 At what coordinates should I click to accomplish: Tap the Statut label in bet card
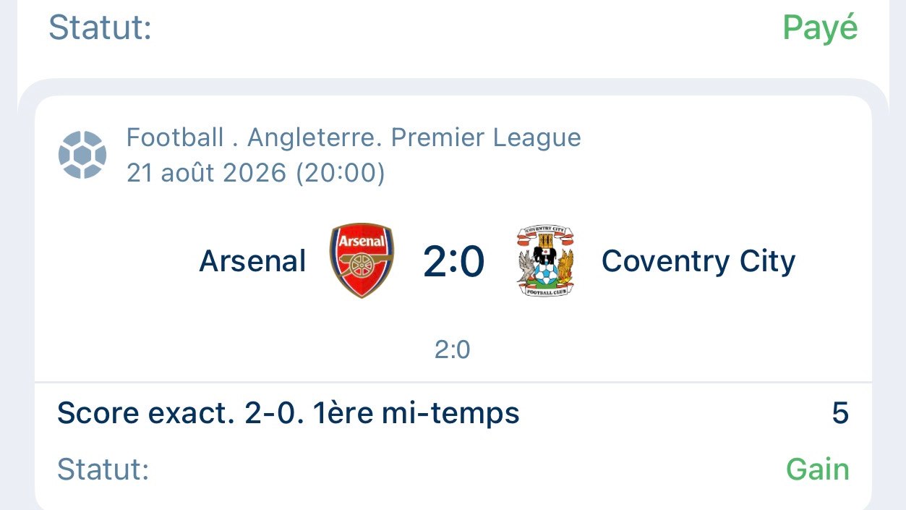point(103,469)
